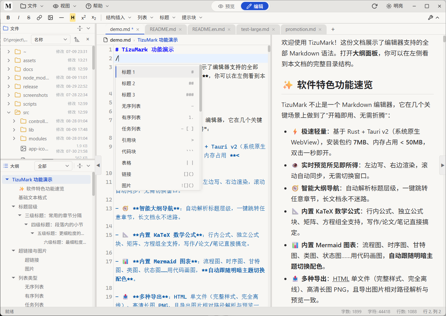Insert a hyperlink using link icon

pyautogui.click(x=39, y=18)
